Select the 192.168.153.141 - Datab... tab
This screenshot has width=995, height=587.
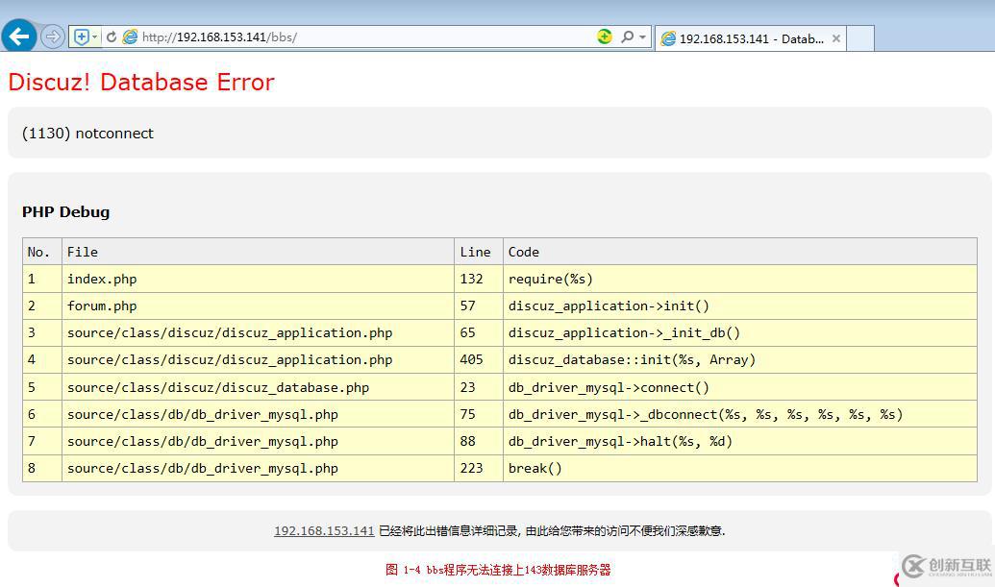(x=751, y=38)
